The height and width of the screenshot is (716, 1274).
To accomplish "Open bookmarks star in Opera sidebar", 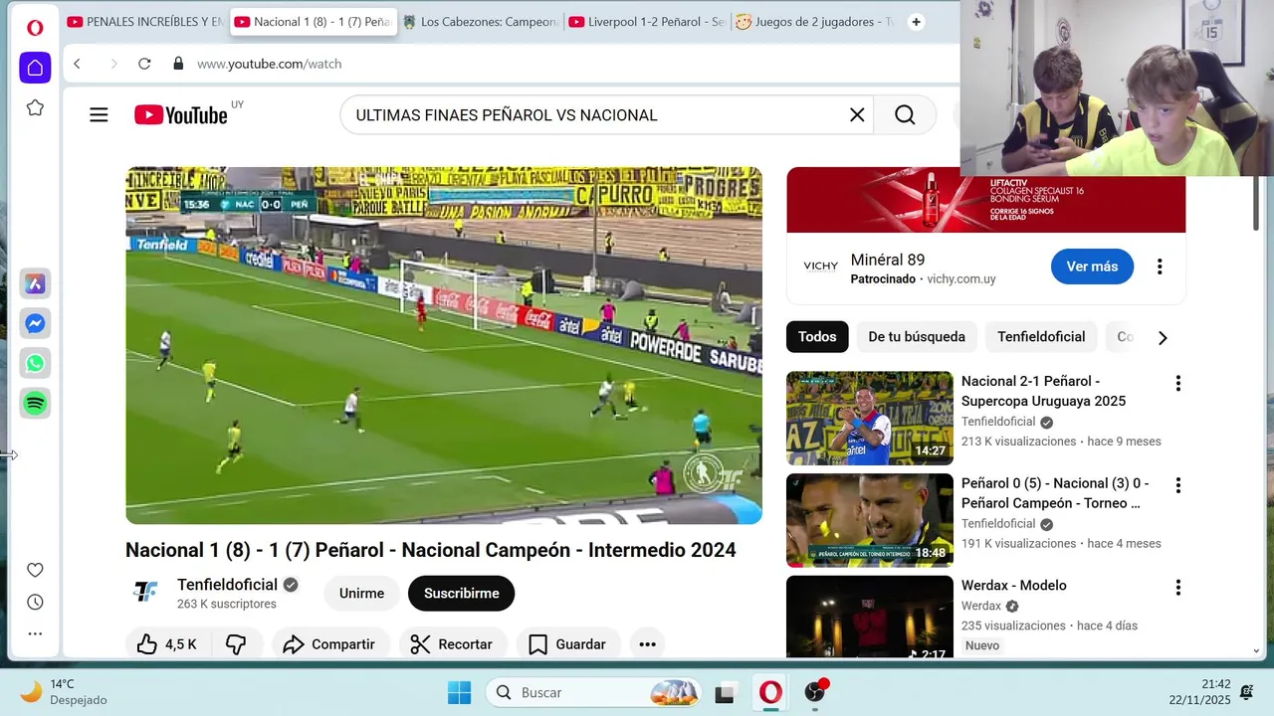I will [35, 107].
